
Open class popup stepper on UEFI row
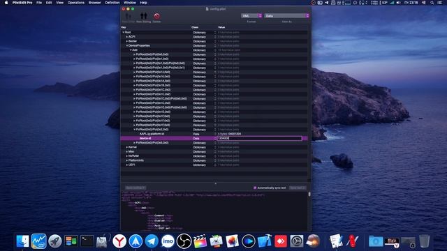point(215,165)
